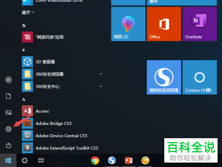The height and width of the screenshot is (167, 222).
Task: Click the & section header
Action: click(x=24, y=26)
